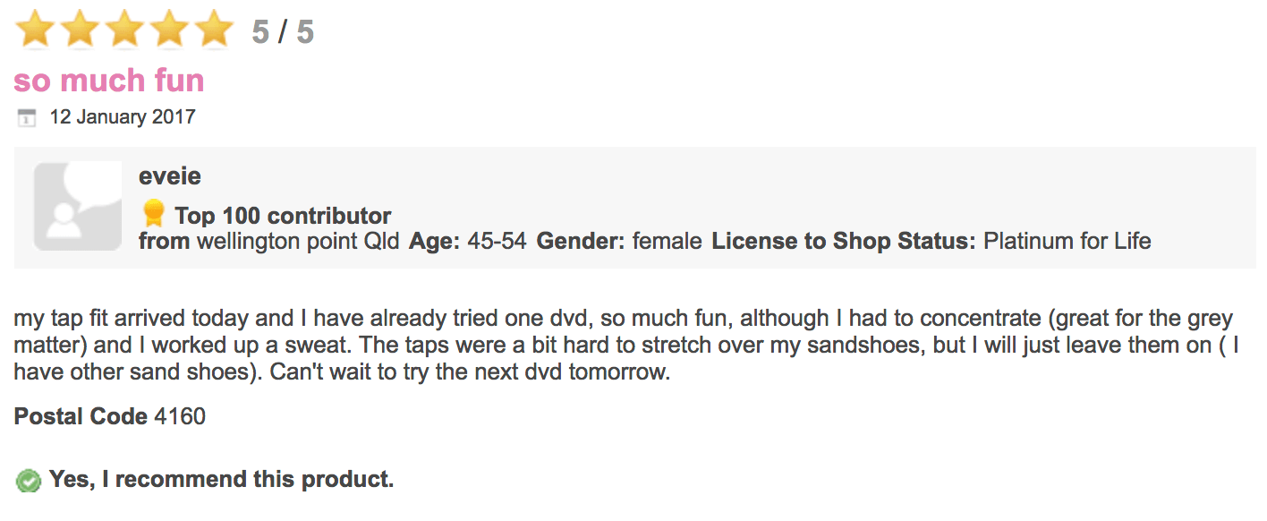Click Postal Code 4160 text
Viewport: 1267px width, 521px height.
(x=110, y=416)
